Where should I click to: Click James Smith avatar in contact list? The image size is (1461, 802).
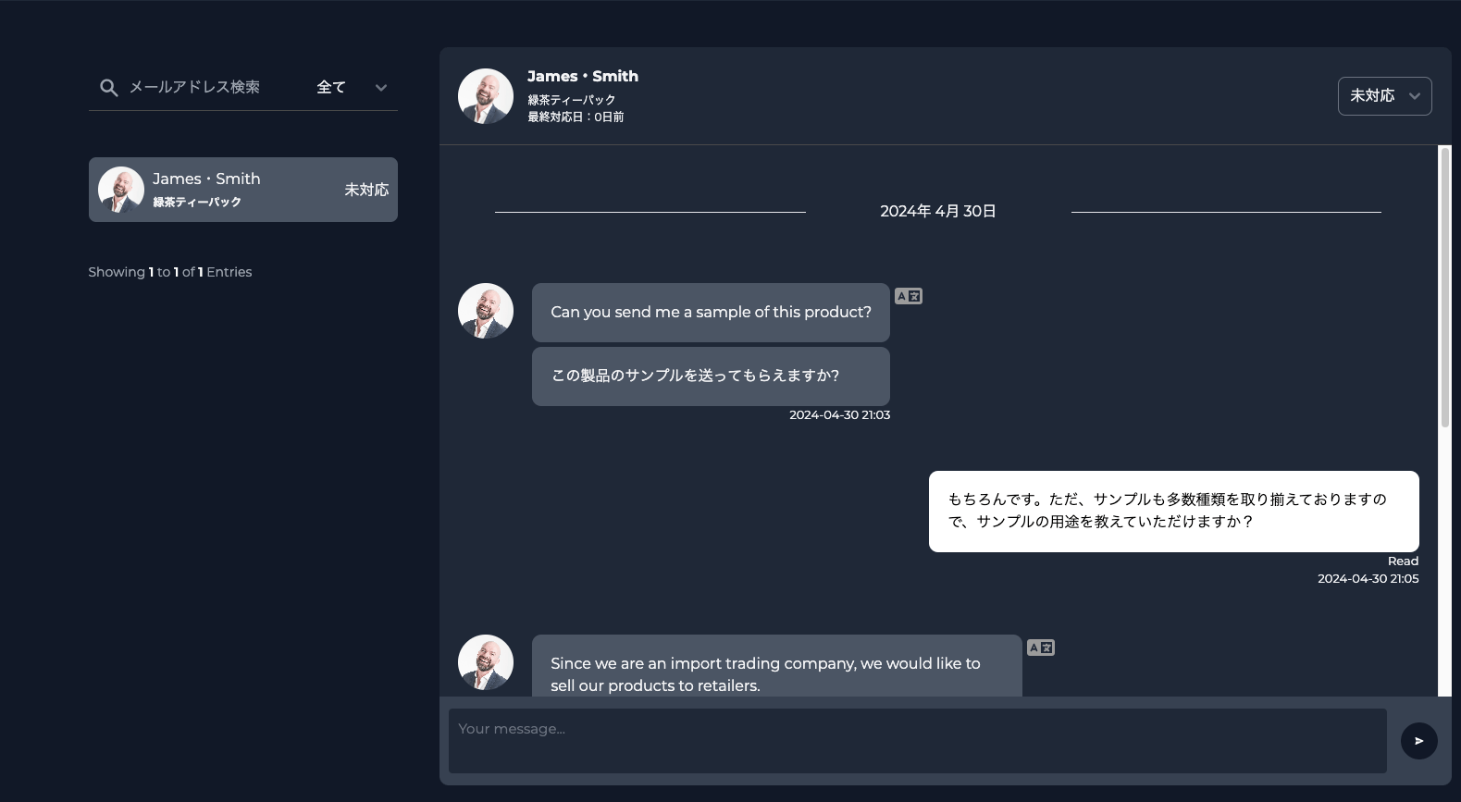click(121, 190)
